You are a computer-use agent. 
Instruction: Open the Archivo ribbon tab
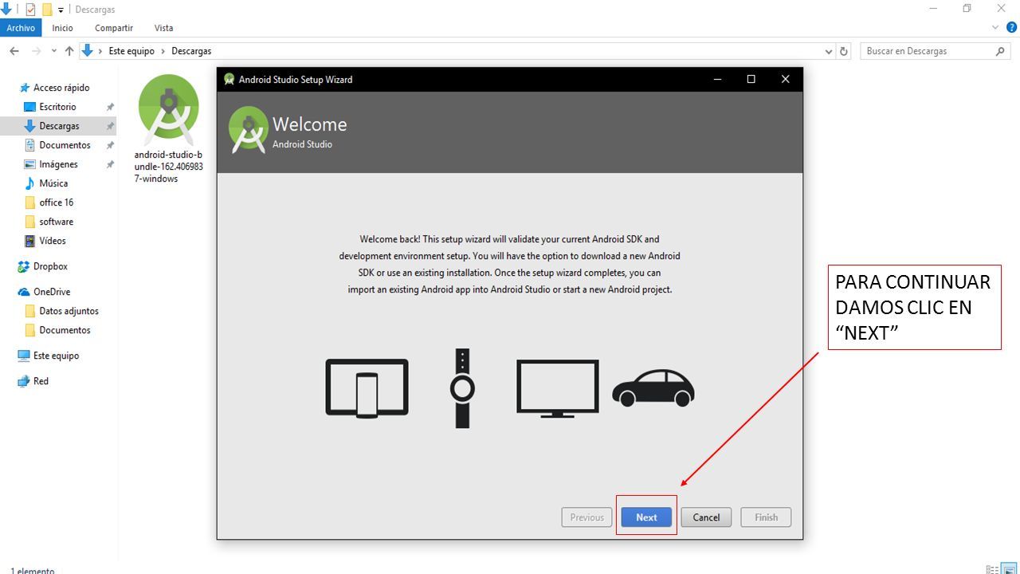(x=21, y=28)
